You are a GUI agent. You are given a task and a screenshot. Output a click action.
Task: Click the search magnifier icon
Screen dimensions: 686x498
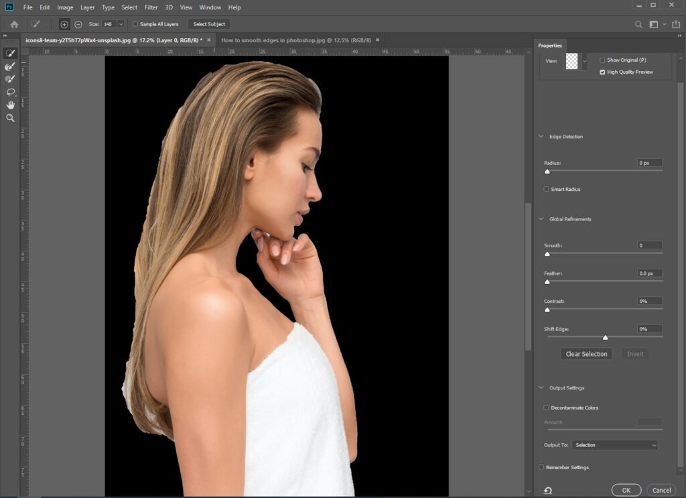tap(638, 25)
